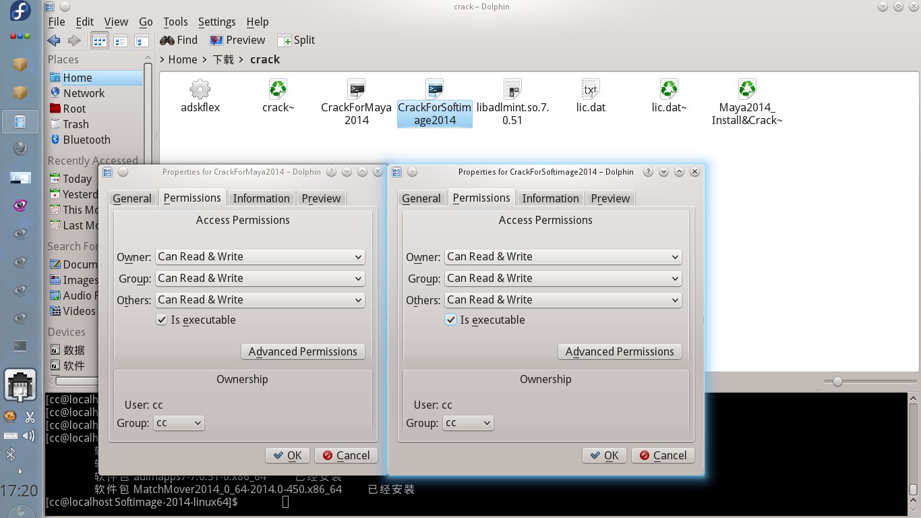Switch Dolphin to Columns view mode
The image size is (921, 518).
[x=142, y=40]
